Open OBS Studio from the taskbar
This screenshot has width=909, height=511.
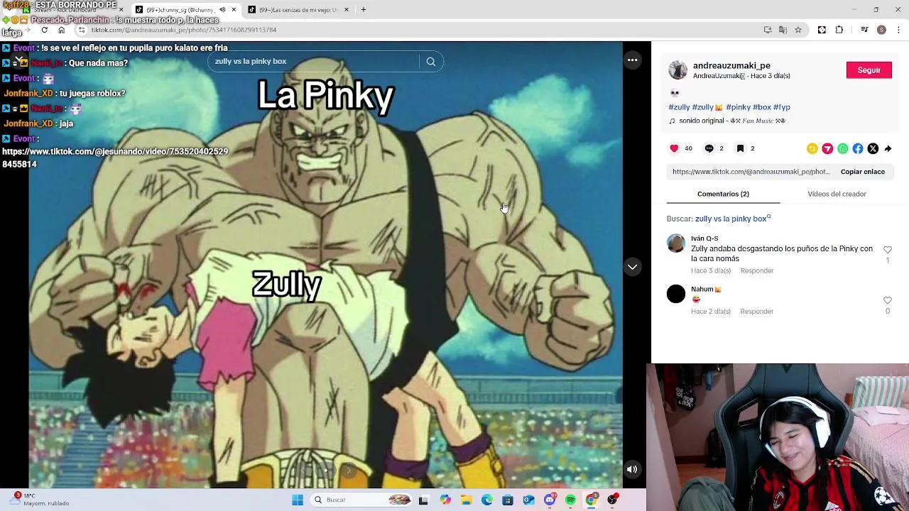[612, 500]
